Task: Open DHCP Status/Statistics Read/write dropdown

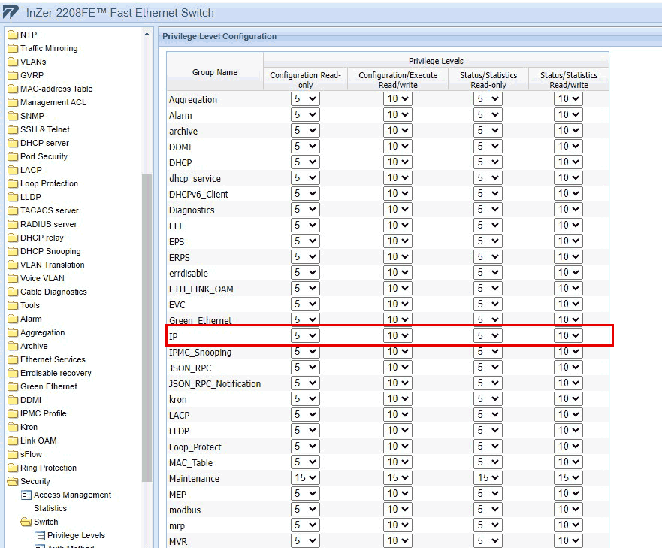Action: (568, 162)
